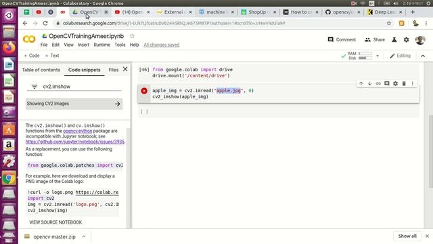Click the empty code cell below
The image size is (433, 244).
coord(278,111)
